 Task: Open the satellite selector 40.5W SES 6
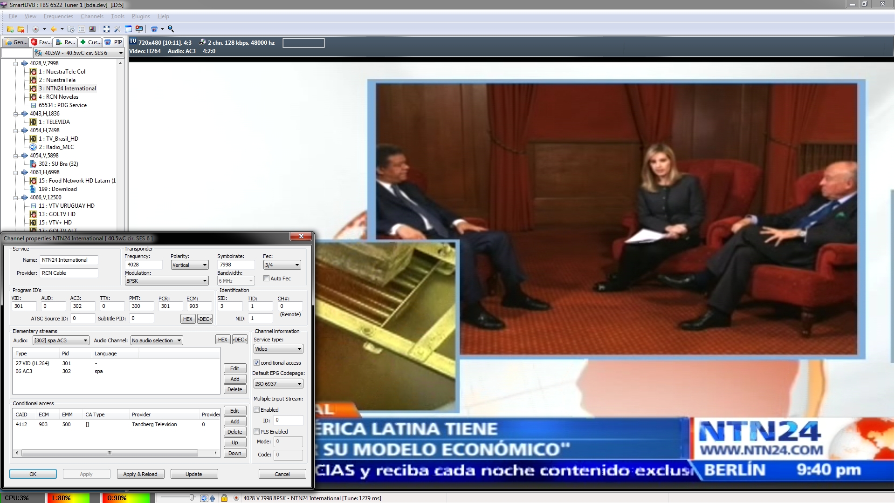pos(79,53)
